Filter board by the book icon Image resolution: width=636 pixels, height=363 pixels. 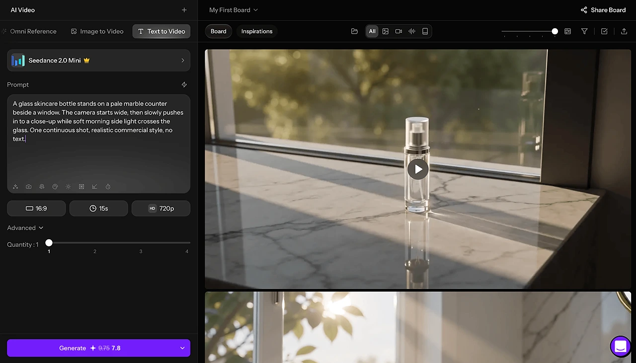pos(425,31)
